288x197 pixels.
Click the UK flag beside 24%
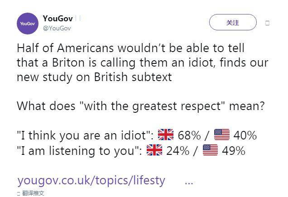point(155,150)
